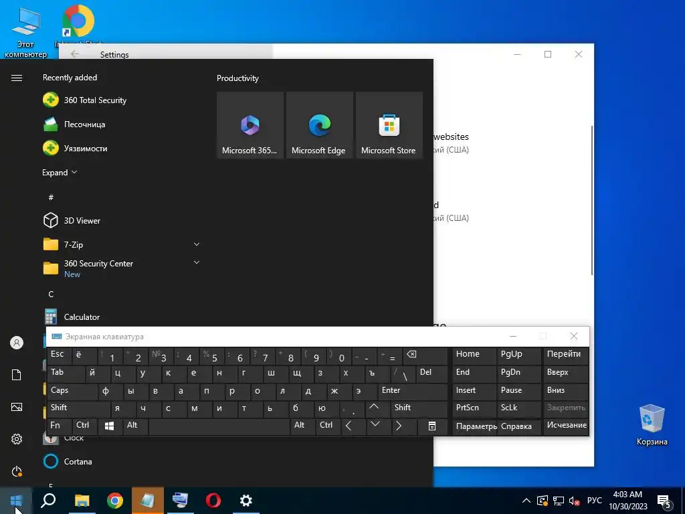Open Уязвимости in Recently added list
The height and width of the screenshot is (514, 685).
pyautogui.click(x=122, y=148)
